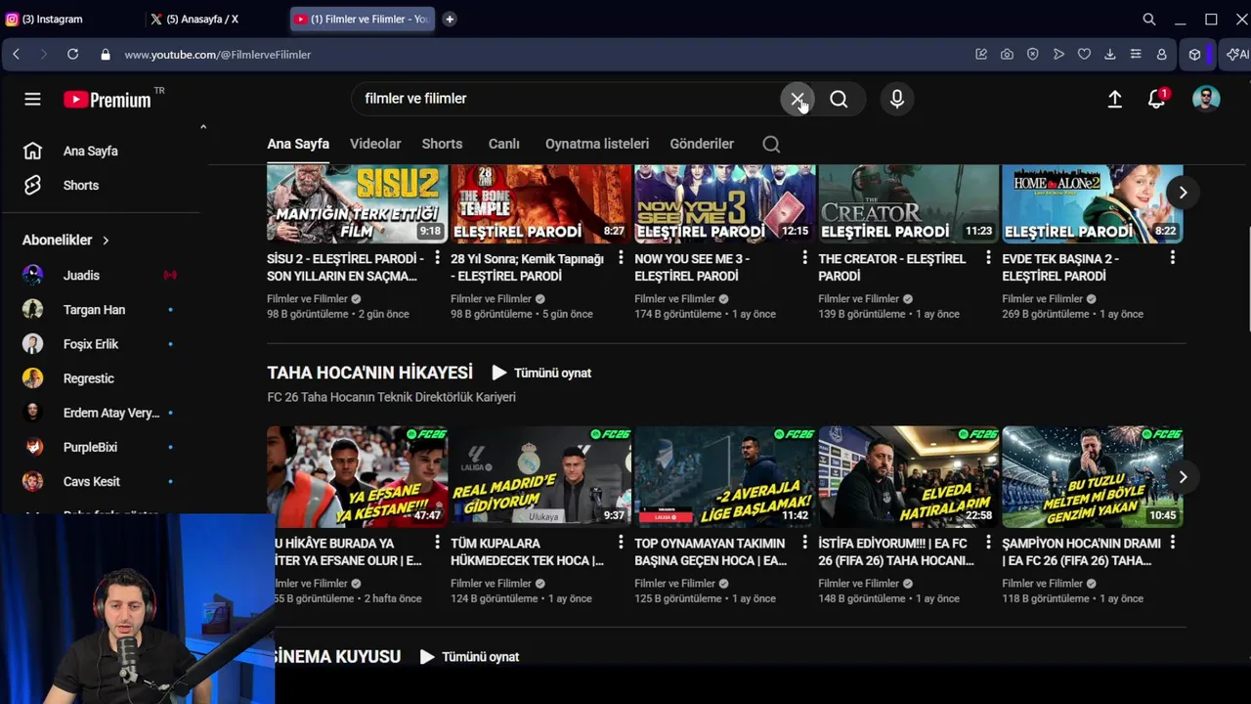1251x704 pixels.
Task: Open options for SISU 2 video
Action: click(437, 258)
